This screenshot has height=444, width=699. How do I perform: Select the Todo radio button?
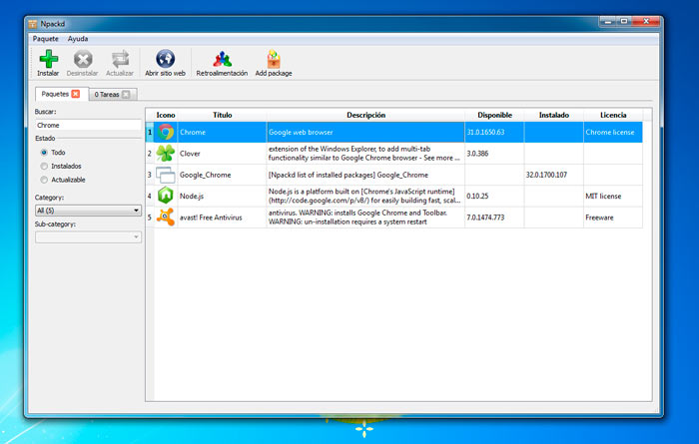[44, 153]
